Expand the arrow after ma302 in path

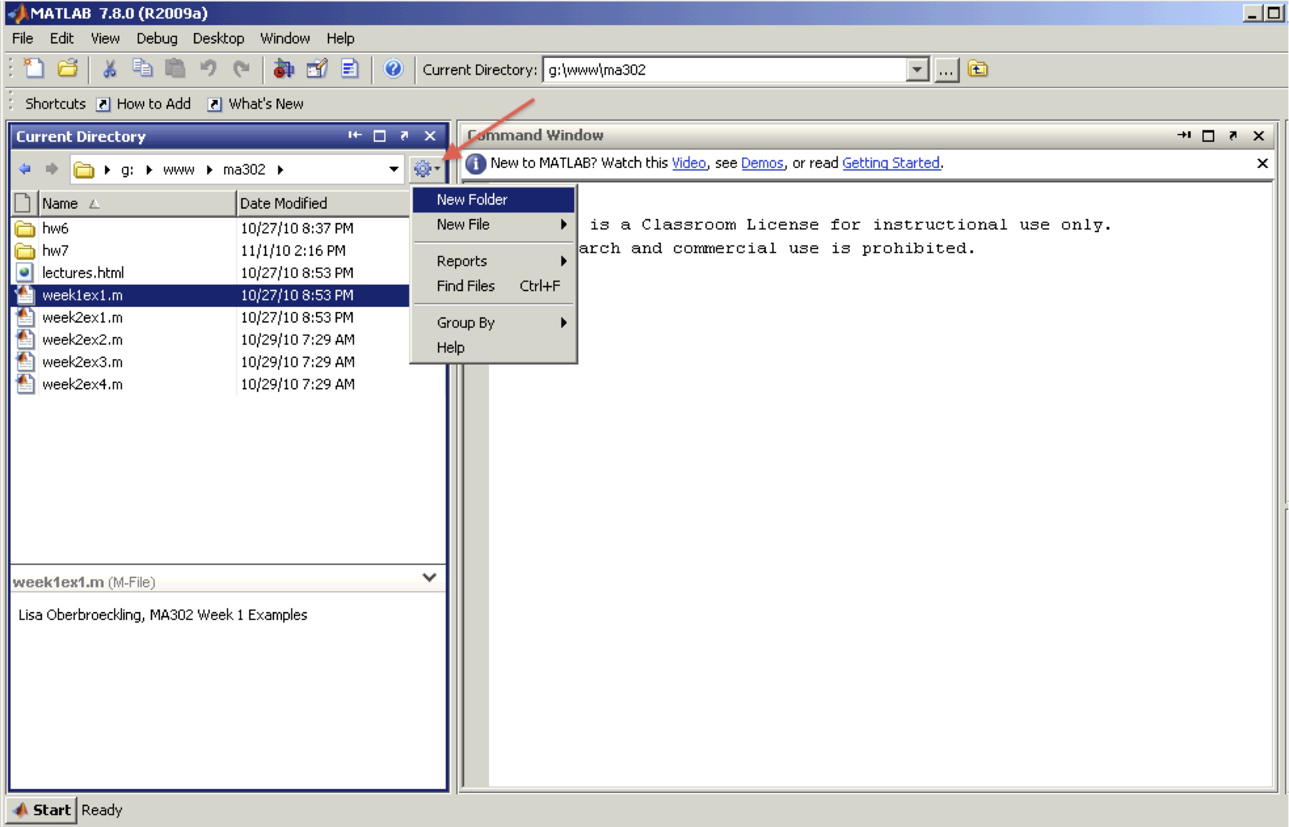point(281,170)
